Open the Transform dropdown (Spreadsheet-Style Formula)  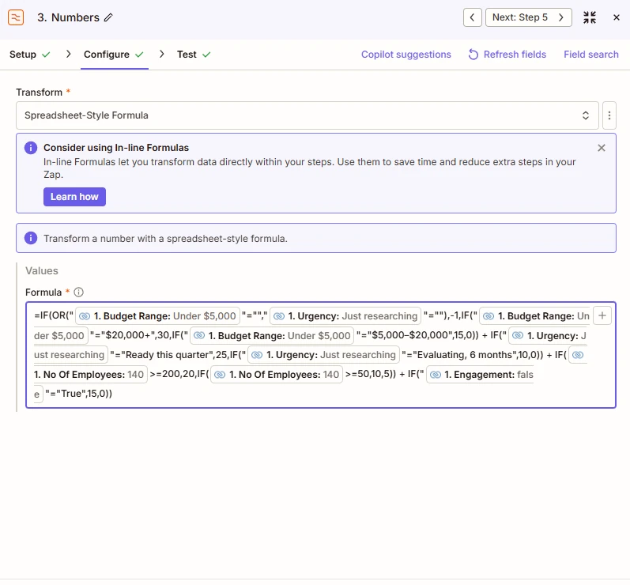pos(307,115)
